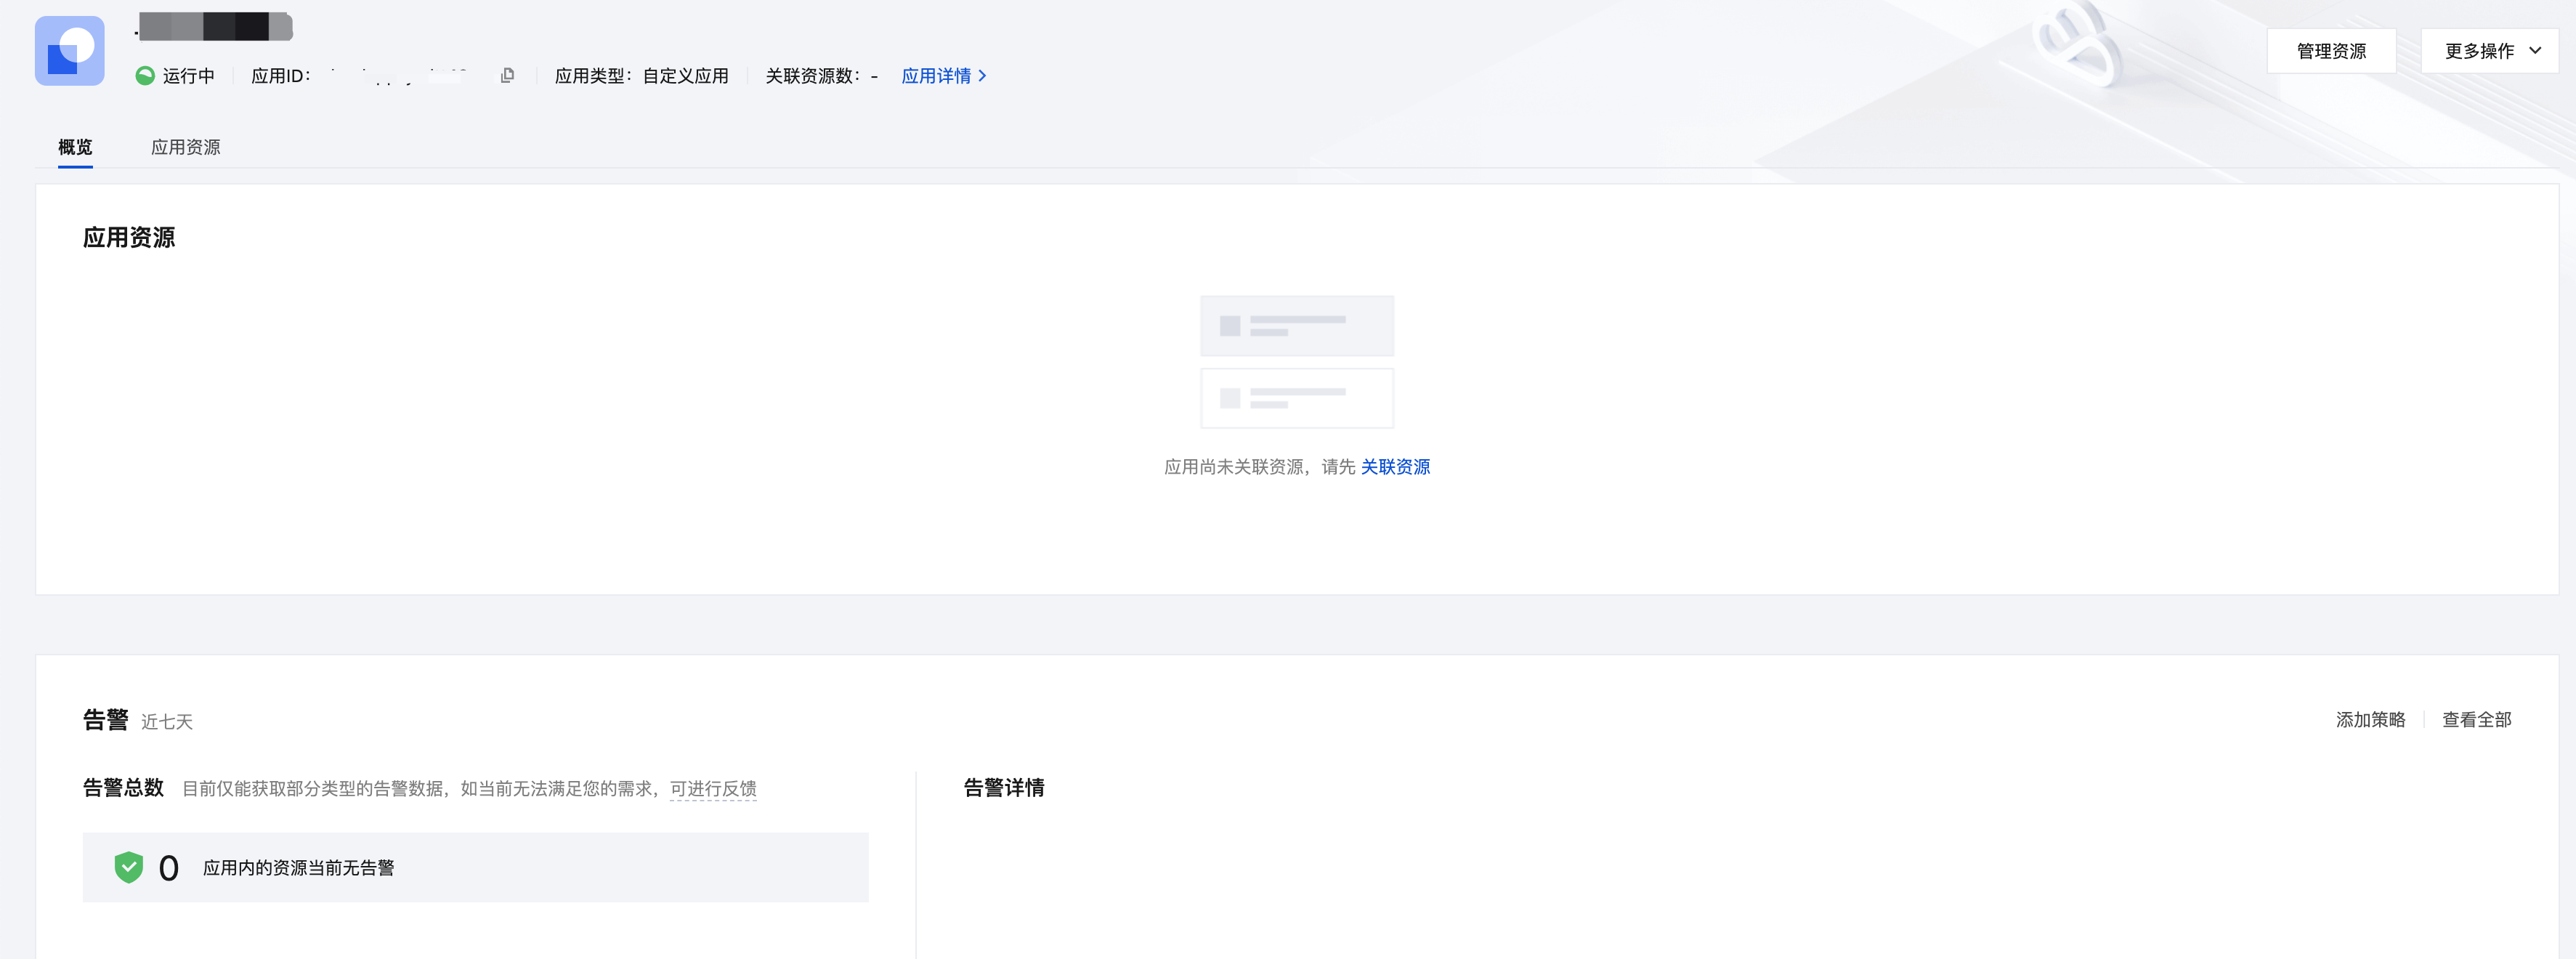Click the redacted application name
Image resolution: width=2576 pixels, height=959 pixels.
[x=215, y=27]
